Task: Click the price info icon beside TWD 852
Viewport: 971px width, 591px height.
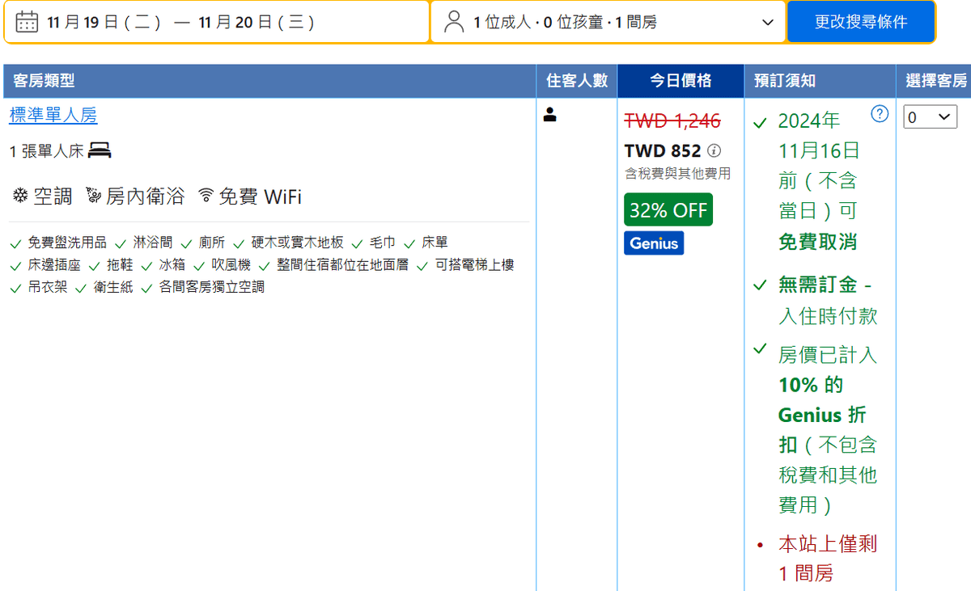Action: tap(714, 151)
